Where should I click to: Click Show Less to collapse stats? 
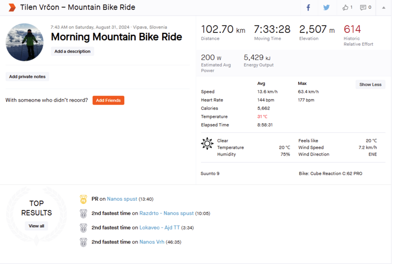(x=370, y=84)
